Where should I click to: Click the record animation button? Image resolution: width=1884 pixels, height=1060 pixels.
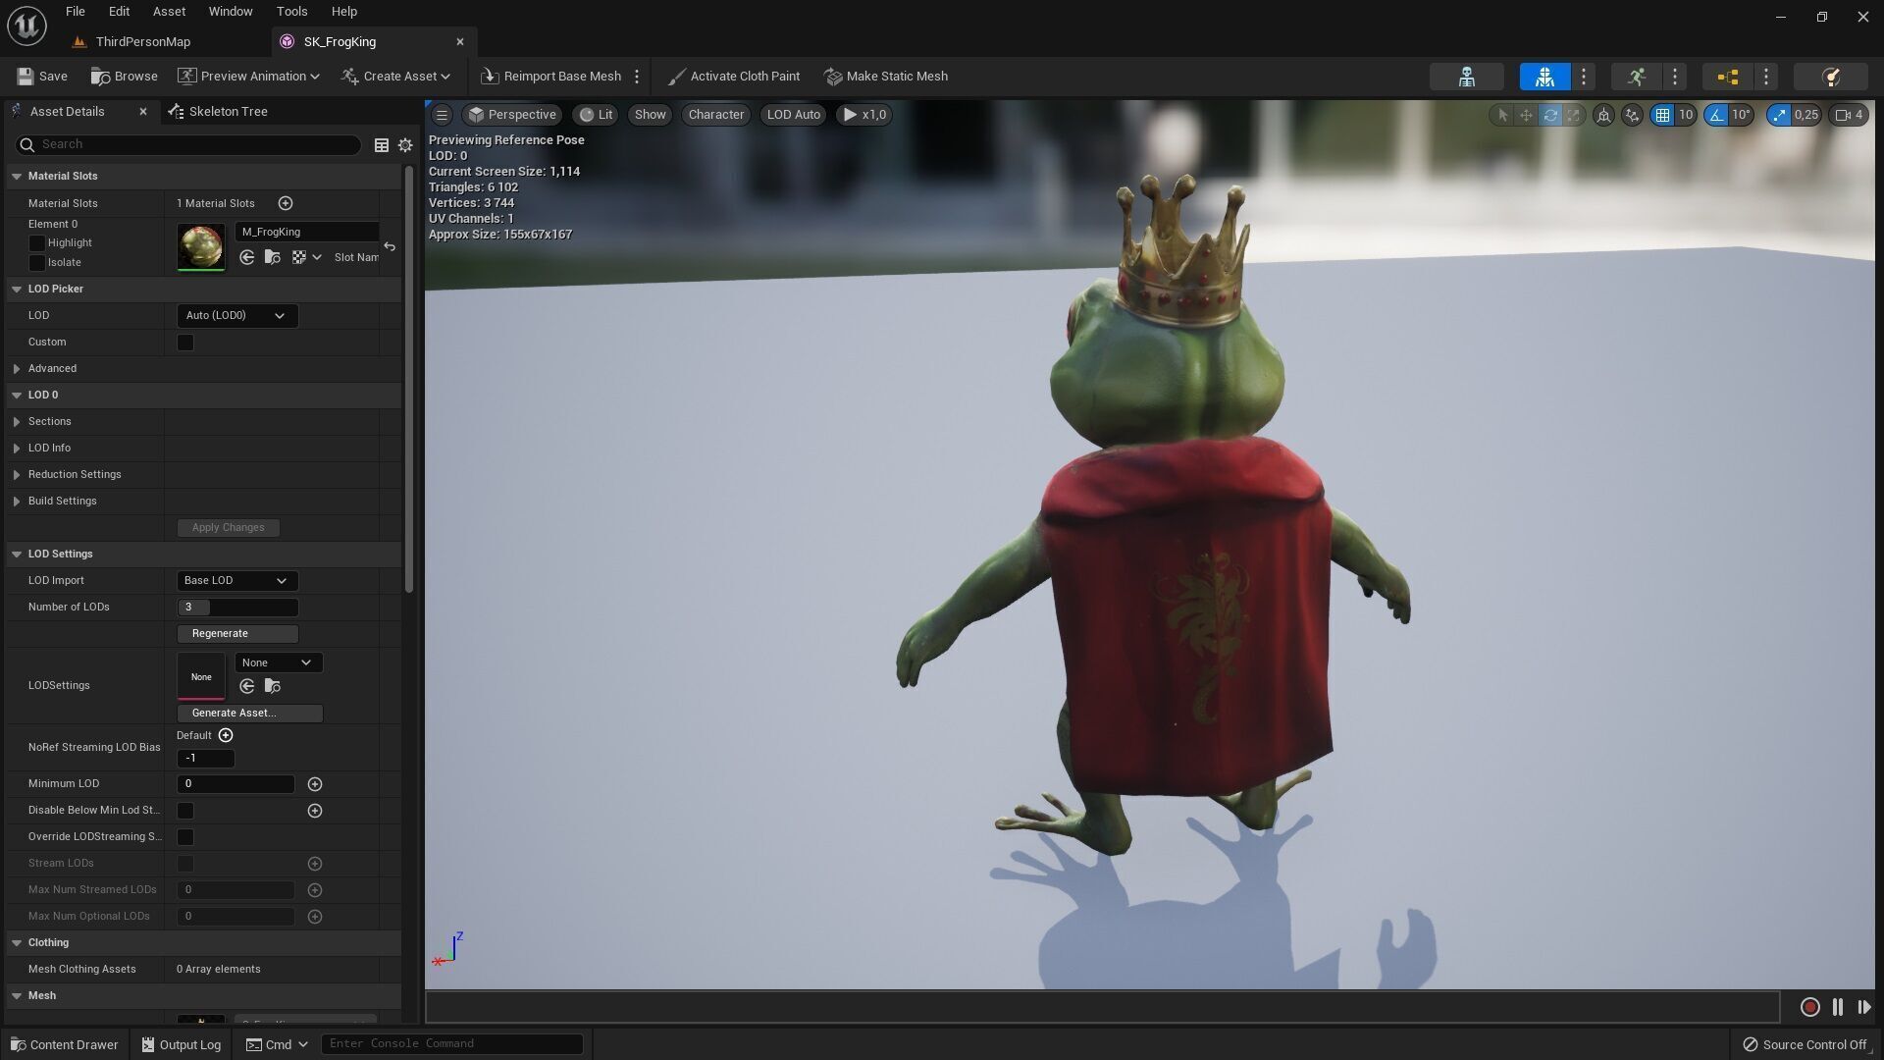1810,1007
